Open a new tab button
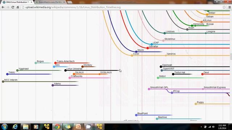The width and height of the screenshot is (232, 130). (70, 2)
